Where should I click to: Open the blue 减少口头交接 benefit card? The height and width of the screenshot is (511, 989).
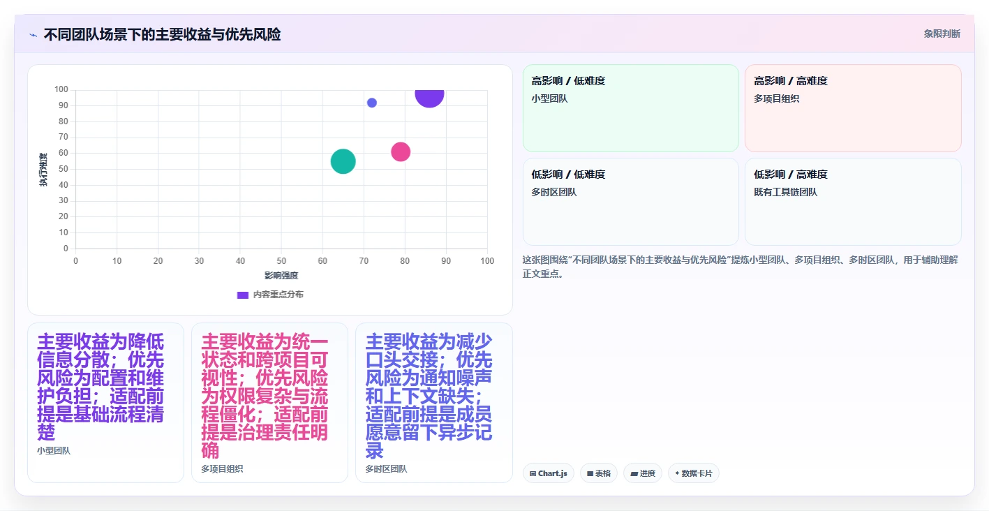coord(434,403)
